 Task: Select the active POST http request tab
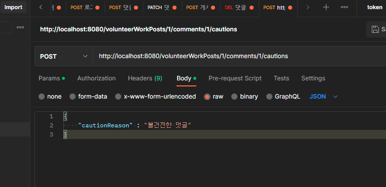click(x=278, y=8)
